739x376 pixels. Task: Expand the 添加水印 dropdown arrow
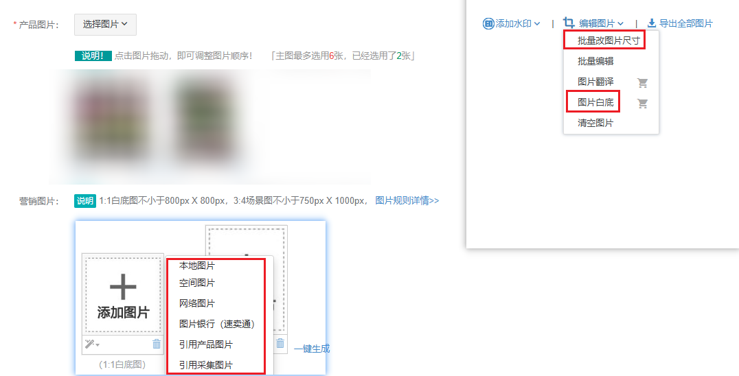[537, 23]
